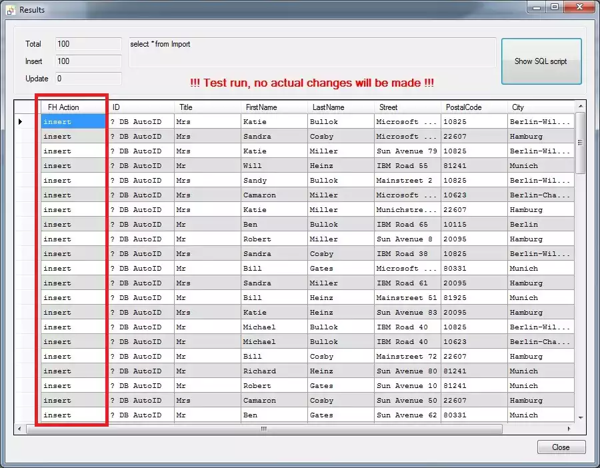The image size is (600, 468).
Task: Click the horizontal scrollbar right arrow
Action: tap(569, 429)
